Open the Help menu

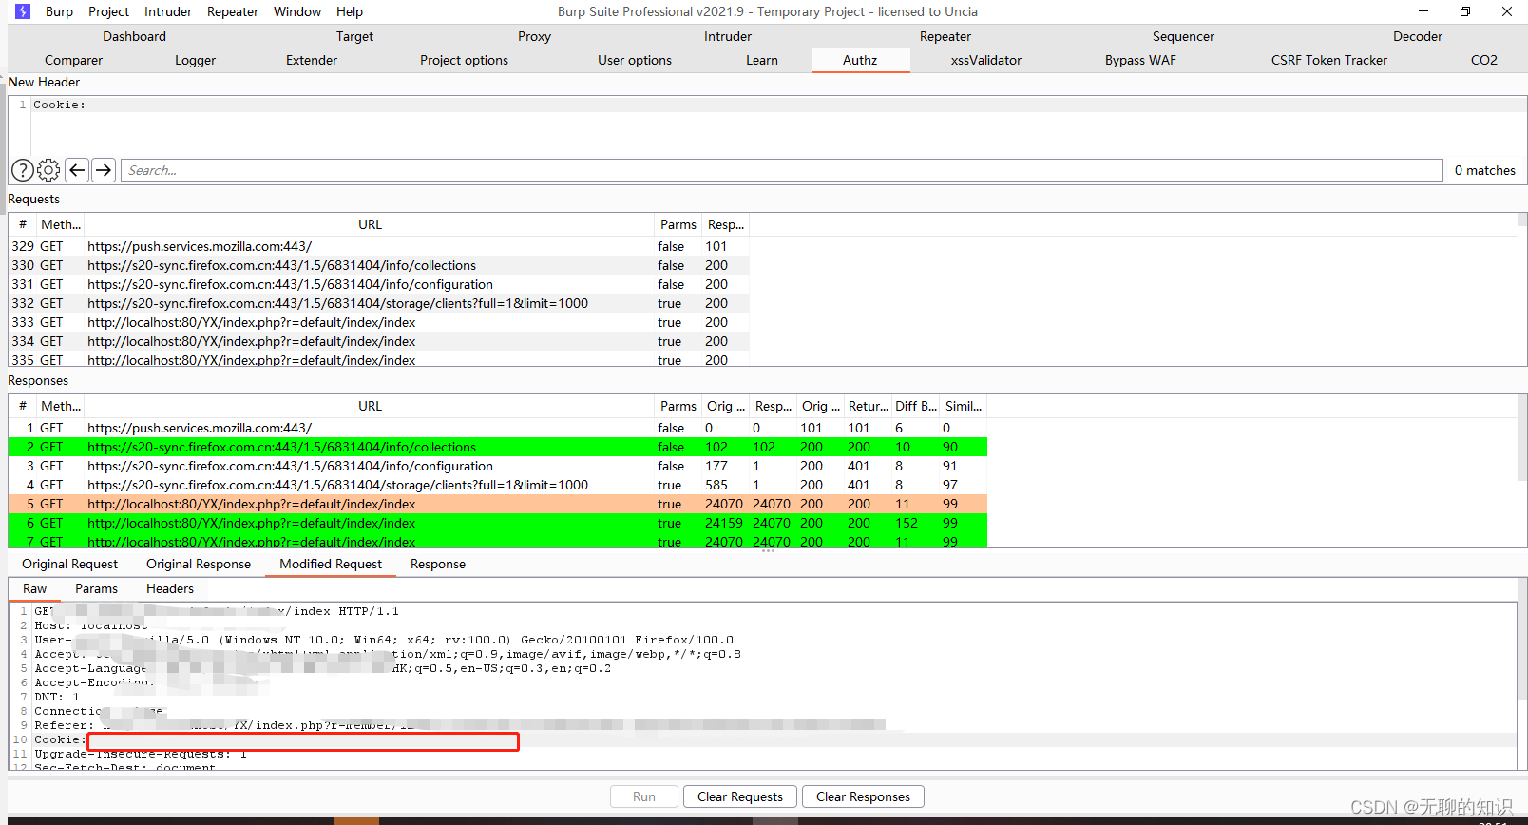350,11
